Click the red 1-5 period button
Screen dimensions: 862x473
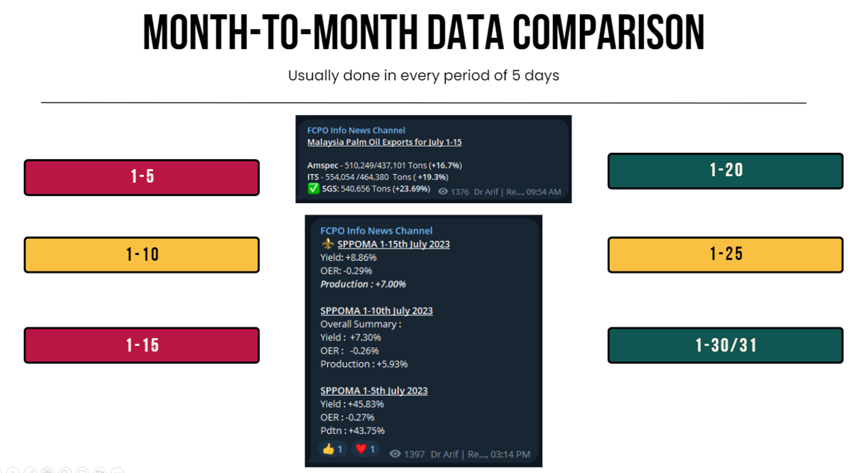(142, 178)
